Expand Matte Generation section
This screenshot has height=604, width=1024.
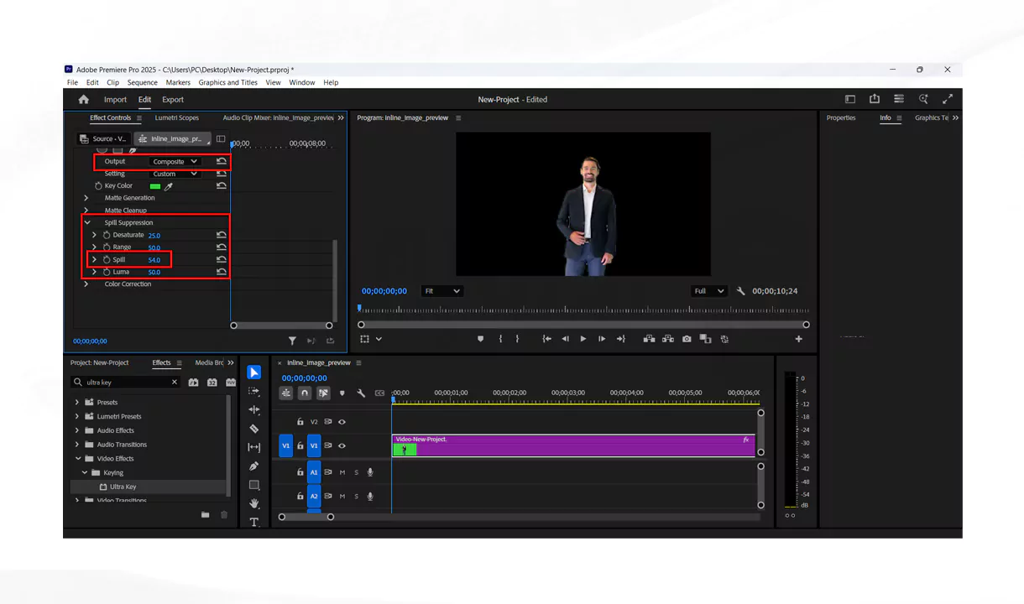86,198
